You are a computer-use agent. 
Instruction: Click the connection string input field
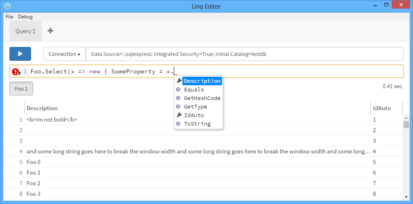[x=245, y=54]
